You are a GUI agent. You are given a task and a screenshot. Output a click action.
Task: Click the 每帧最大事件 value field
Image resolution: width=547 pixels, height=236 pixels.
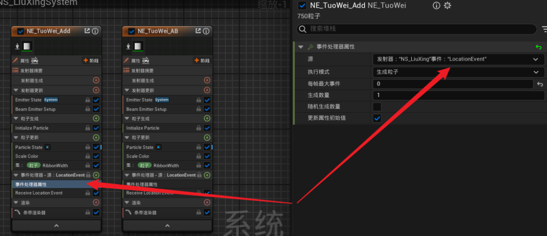tap(453, 84)
